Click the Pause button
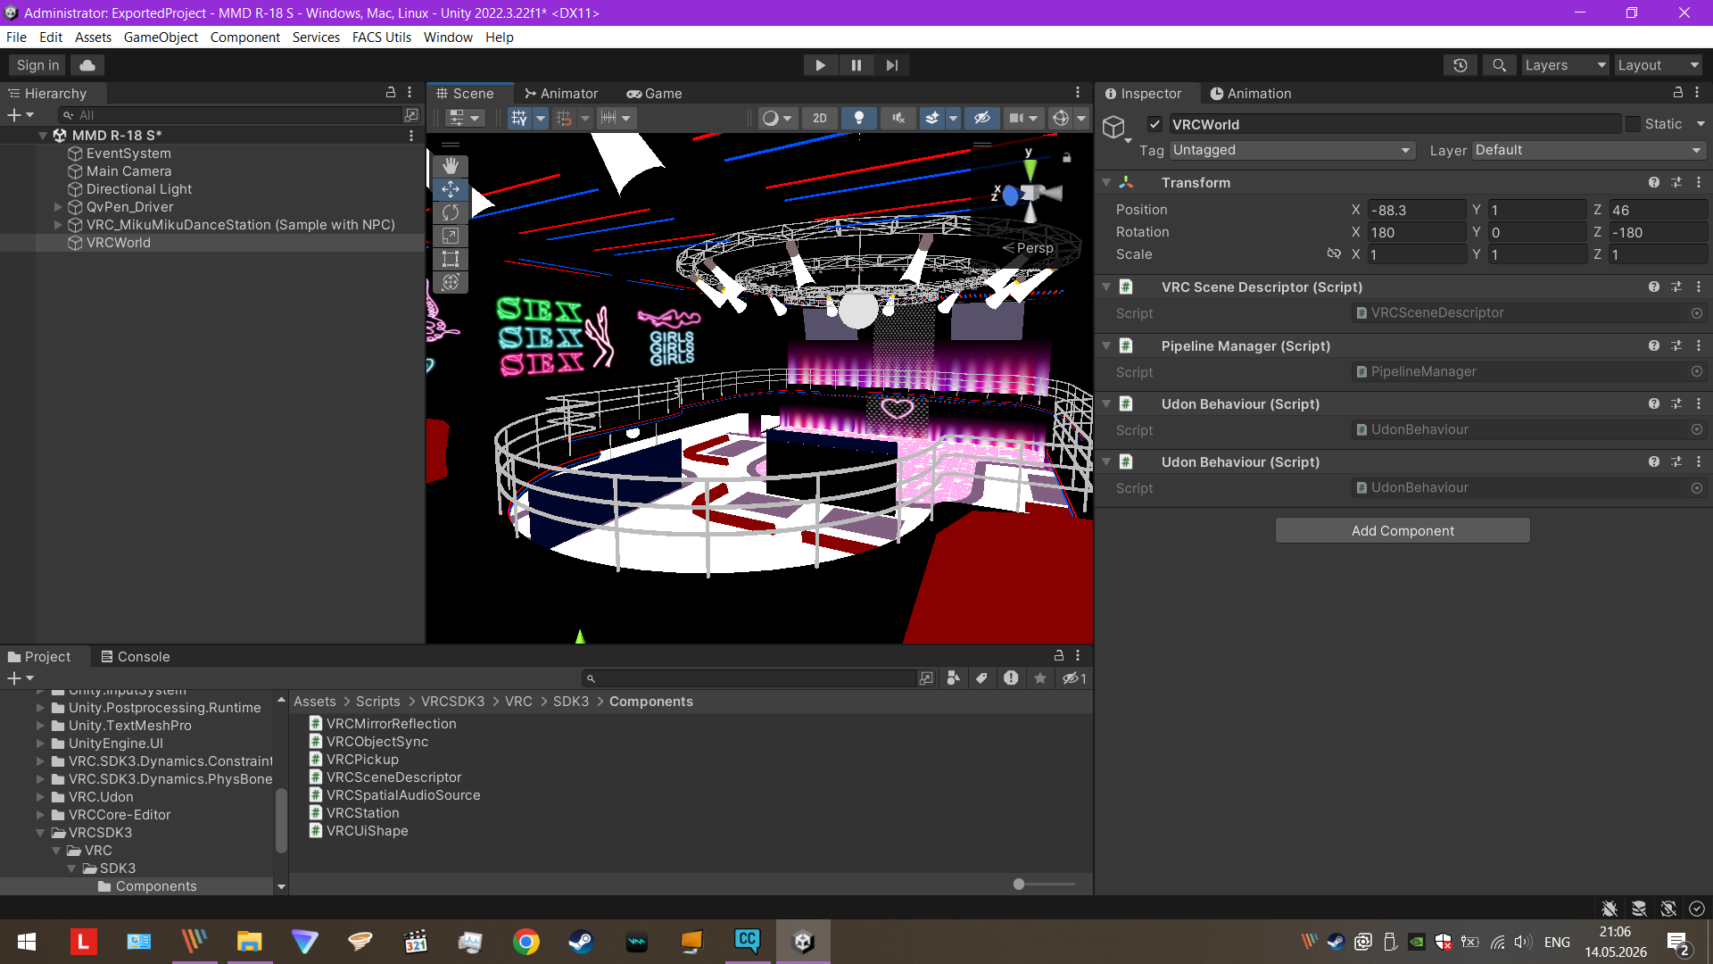 tap(856, 65)
